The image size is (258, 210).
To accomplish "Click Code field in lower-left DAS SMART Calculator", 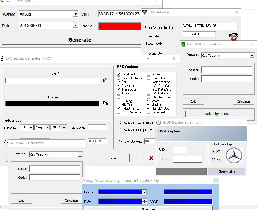I will [x=55, y=178].
